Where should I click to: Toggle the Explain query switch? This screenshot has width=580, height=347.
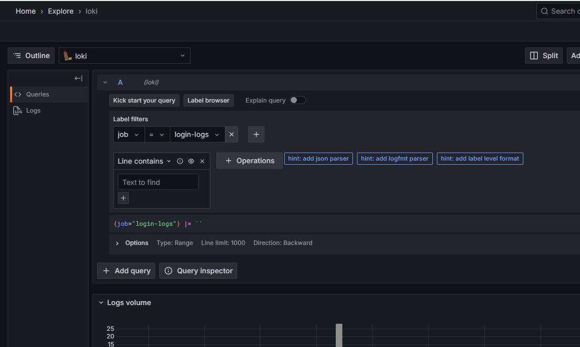point(298,100)
